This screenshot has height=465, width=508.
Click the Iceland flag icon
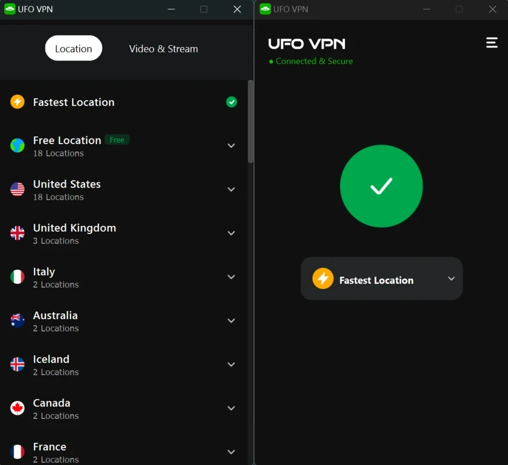coord(17,364)
